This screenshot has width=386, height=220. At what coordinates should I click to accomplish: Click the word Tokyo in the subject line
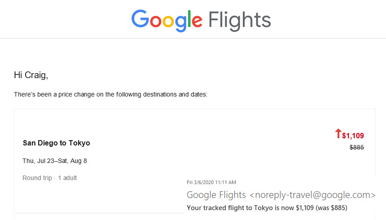click(263, 208)
